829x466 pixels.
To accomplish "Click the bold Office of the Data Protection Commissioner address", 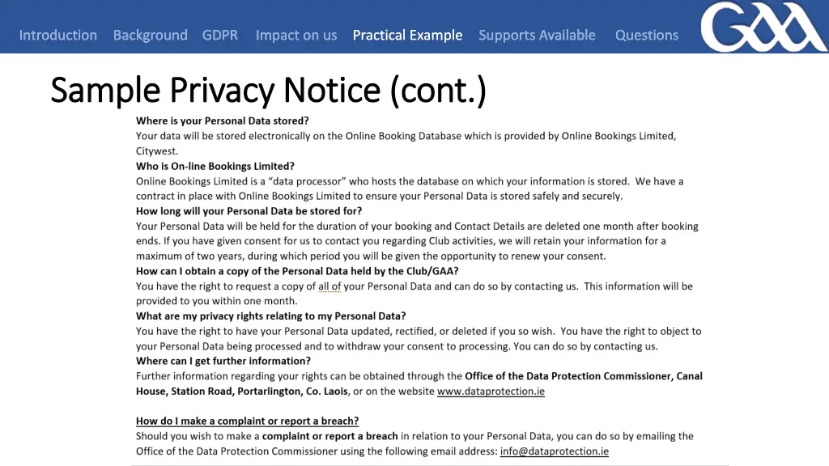I will point(419,383).
